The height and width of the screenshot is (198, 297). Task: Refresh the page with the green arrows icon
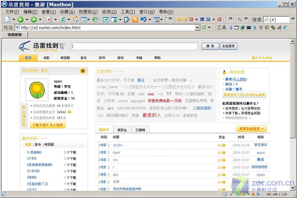[x=62, y=20]
